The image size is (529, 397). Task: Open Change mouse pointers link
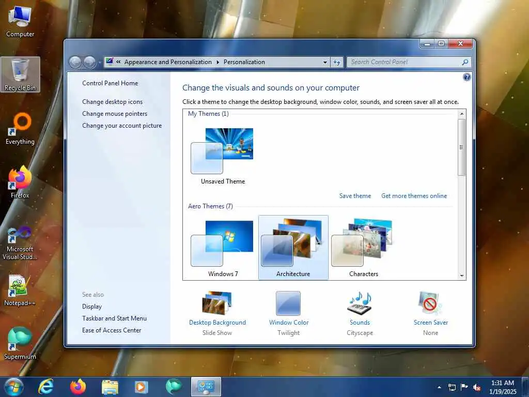(115, 113)
